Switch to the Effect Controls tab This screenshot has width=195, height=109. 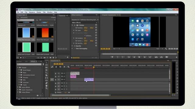tap(76, 15)
